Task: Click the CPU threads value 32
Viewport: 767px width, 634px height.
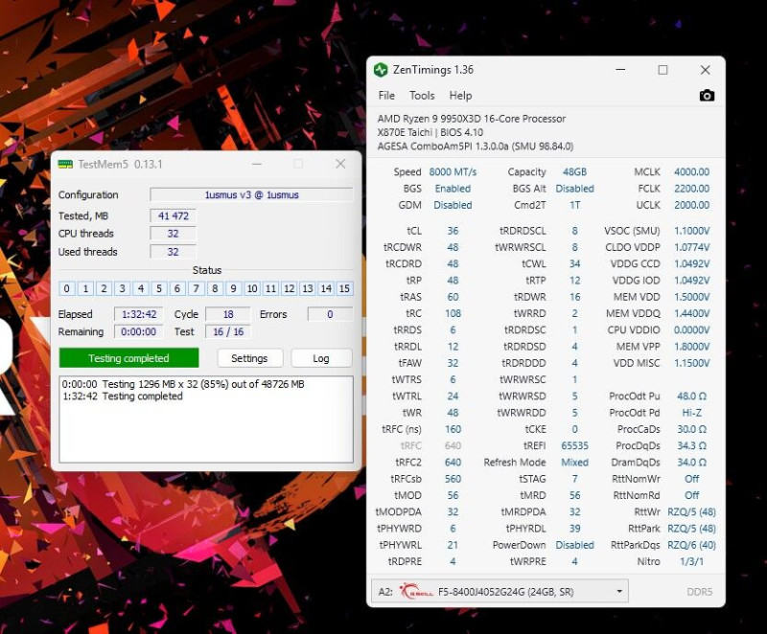Action: pyautogui.click(x=174, y=234)
